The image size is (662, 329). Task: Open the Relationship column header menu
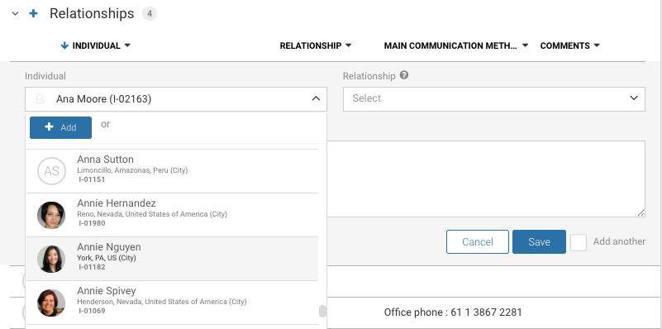point(348,45)
